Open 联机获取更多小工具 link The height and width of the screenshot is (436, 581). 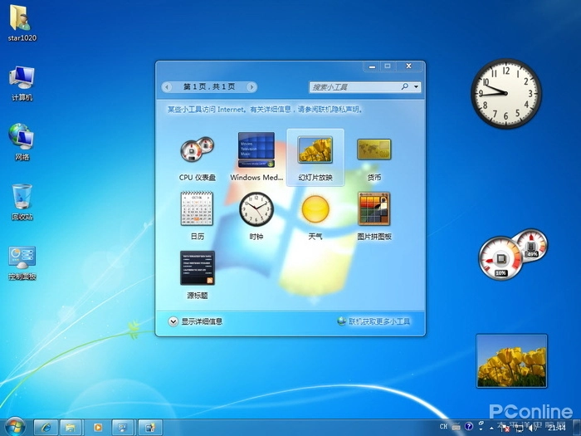tap(378, 321)
